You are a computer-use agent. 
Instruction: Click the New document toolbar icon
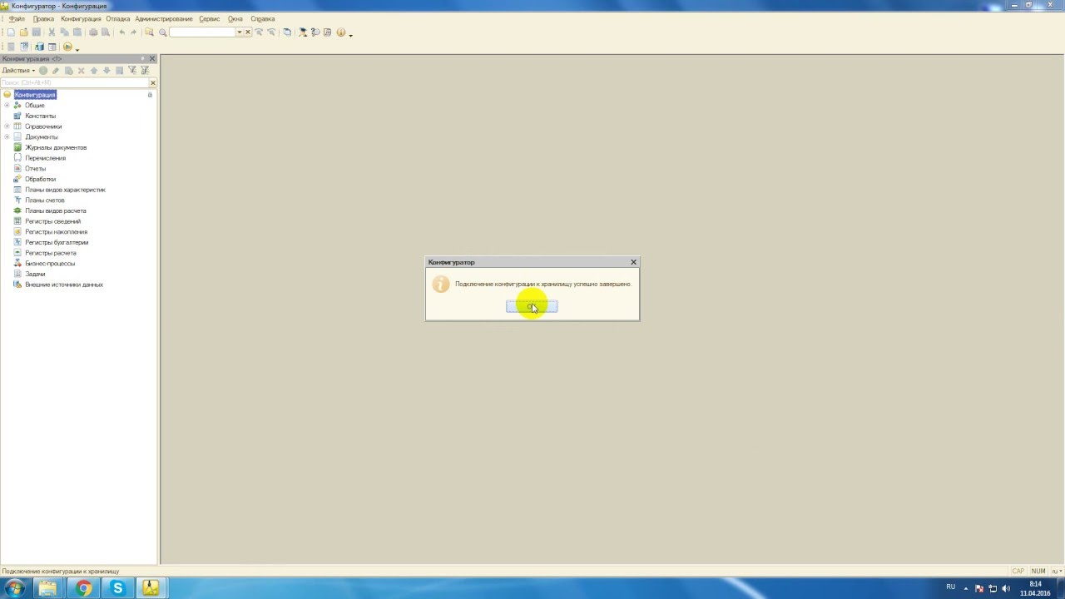(11, 32)
